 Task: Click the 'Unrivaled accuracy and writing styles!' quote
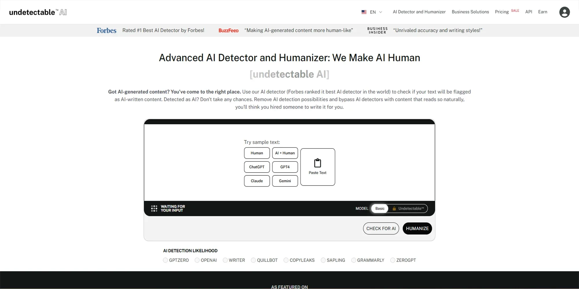438,30
